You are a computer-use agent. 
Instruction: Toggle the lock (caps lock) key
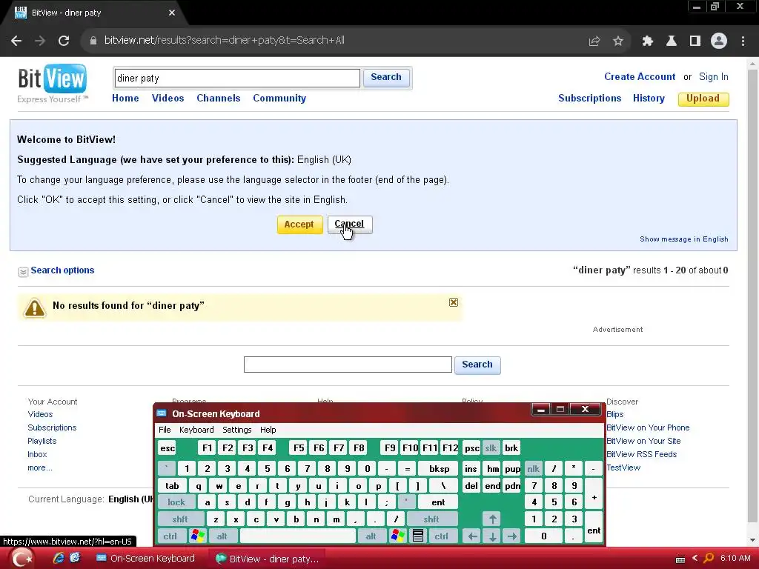[176, 502]
